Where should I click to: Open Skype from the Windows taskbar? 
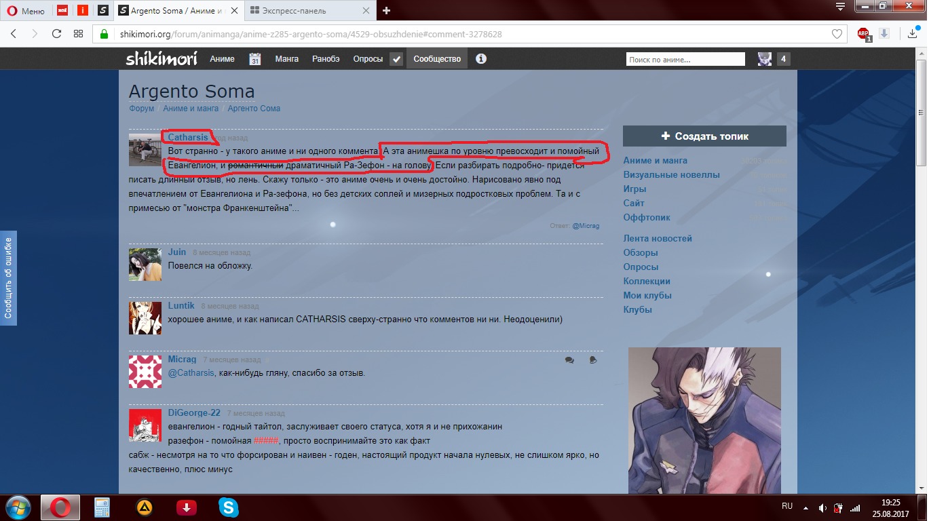[229, 507]
